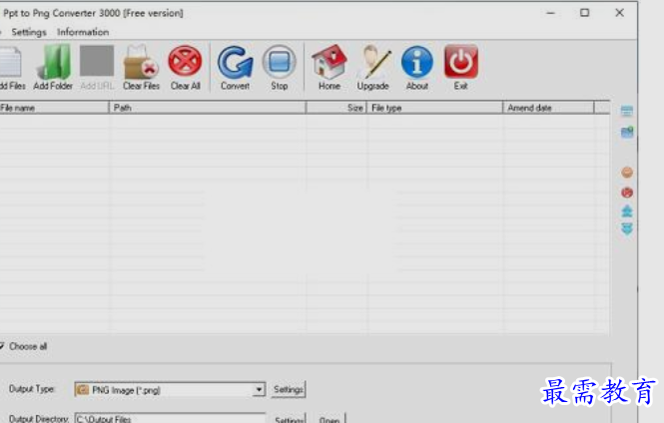Viewport: 664px width, 423px height.
Task: Click the Upgrade icon
Action: click(373, 62)
